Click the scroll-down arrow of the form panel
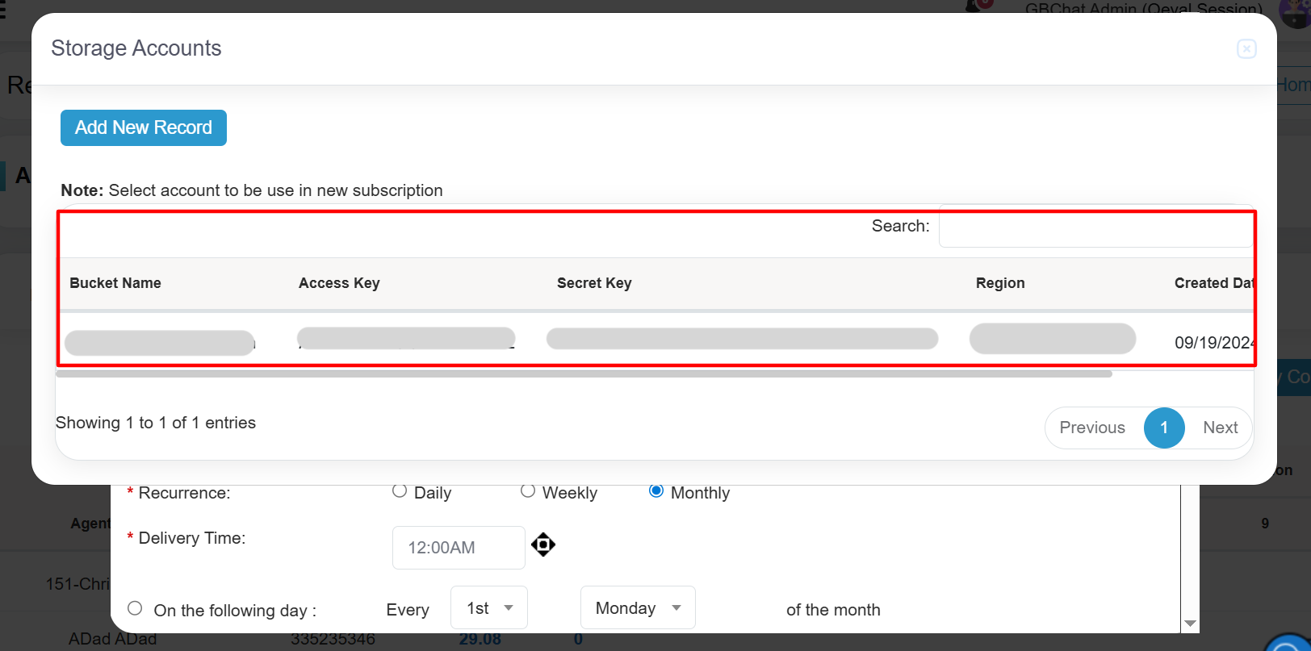This screenshot has height=651, width=1311. [x=1190, y=624]
